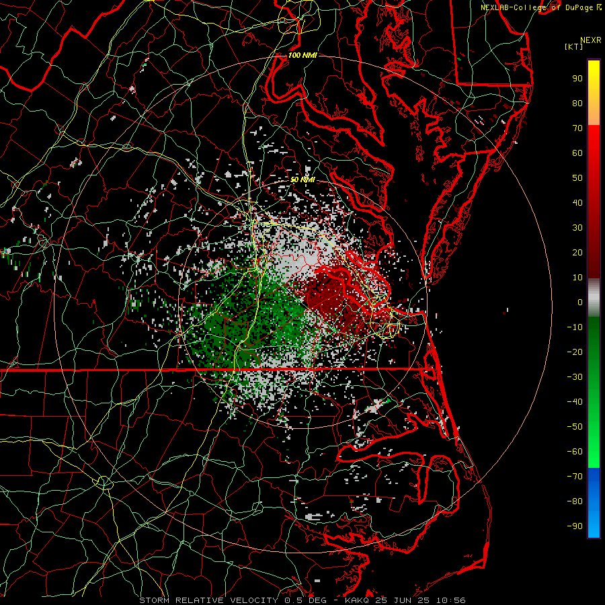Viewport: 605px width, 605px height.
Task: Click the -30 value on velocity scale
Action: (575, 377)
